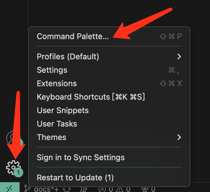Expand the Themes submenu chevron
Viewport: 210px width, 192px height.
(179, 137)
